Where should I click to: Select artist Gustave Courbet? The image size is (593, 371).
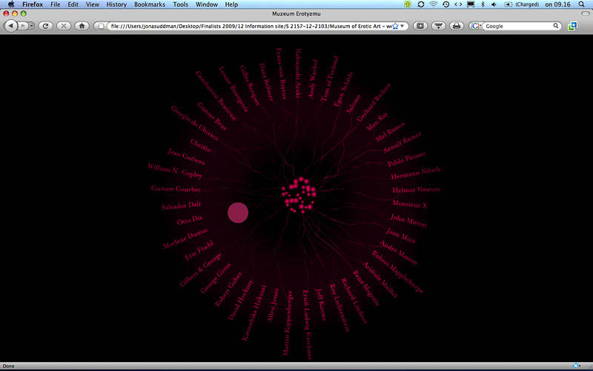pos(176,188)
